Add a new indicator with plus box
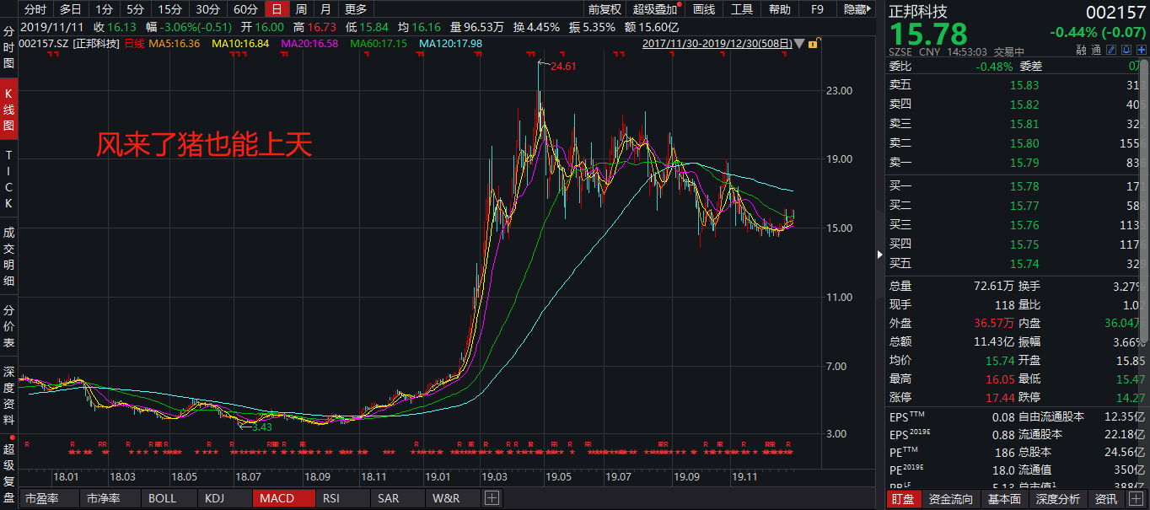 click(492, 498)
